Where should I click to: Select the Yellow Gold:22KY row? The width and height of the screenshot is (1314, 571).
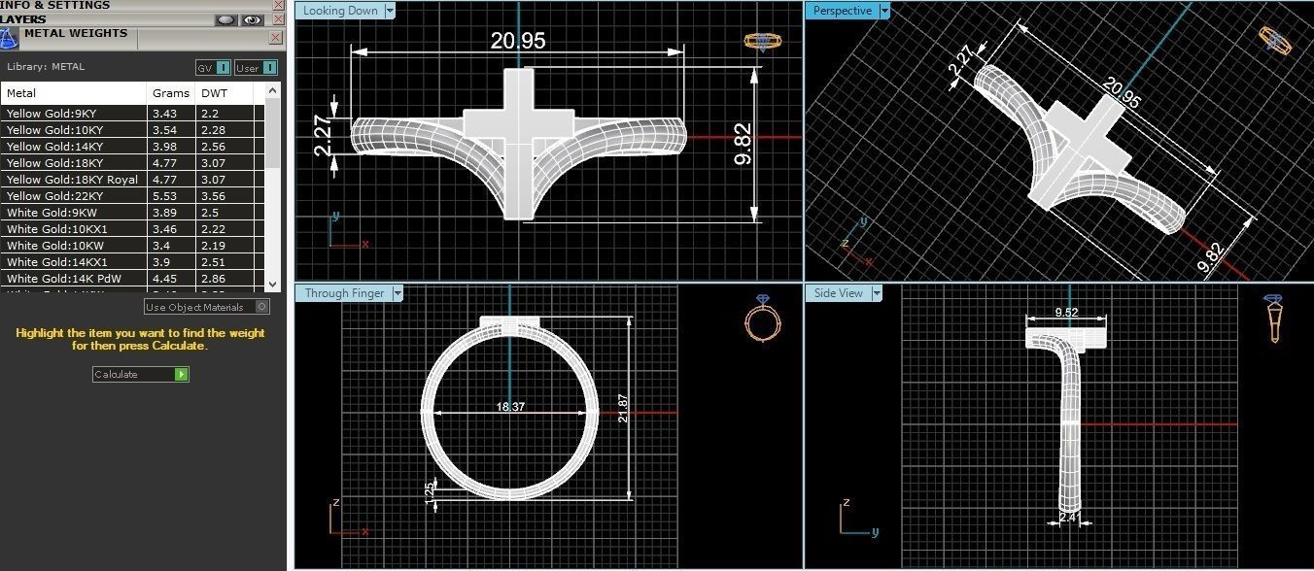(x=132, y=196)
